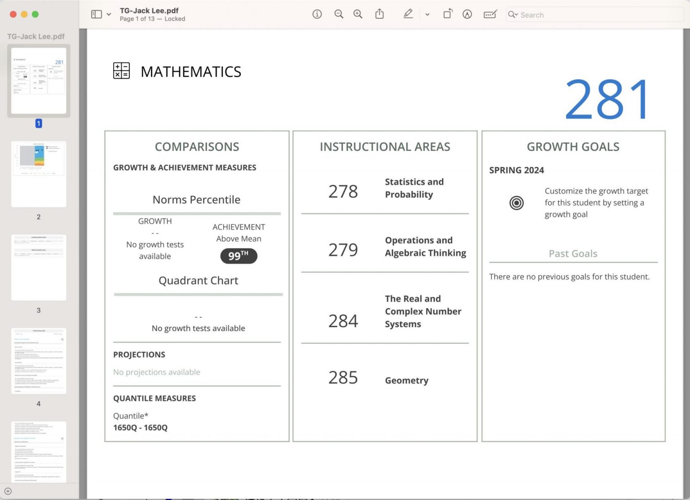
Task: Jump to page 2 thumbnail
Action: click(39, 174)
